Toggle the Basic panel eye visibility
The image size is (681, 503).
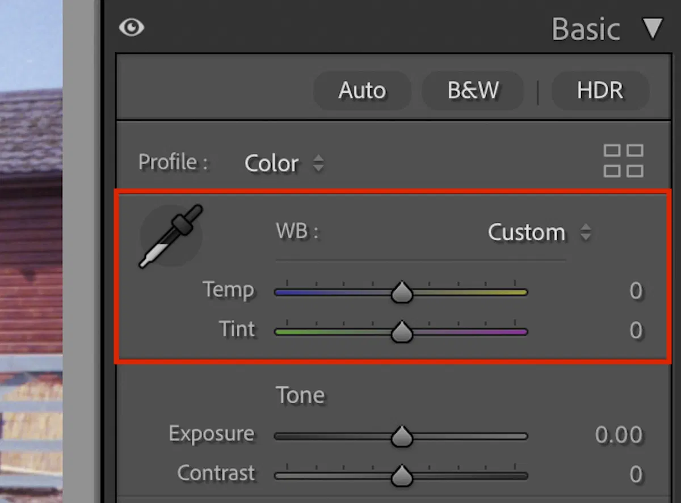[131, 28]
